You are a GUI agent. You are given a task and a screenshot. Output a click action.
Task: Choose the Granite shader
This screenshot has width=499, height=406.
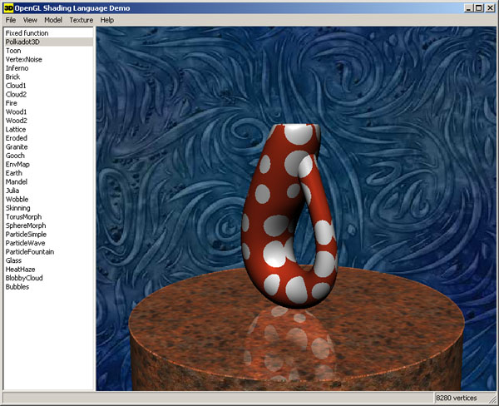17,146
